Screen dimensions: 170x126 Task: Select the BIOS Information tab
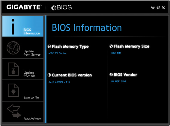23,26
